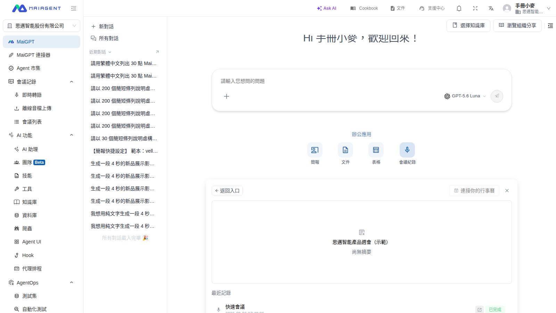Collapse the left sidebar menu icon
The height and width of the screenshot is (313, 556).
pos(74,8)
